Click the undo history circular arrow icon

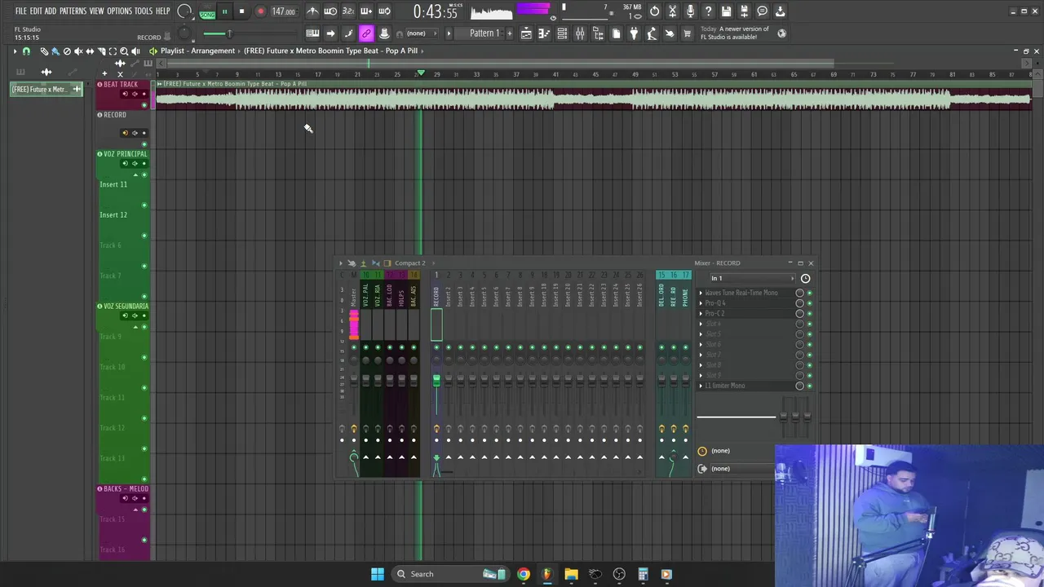coord(655,11)
